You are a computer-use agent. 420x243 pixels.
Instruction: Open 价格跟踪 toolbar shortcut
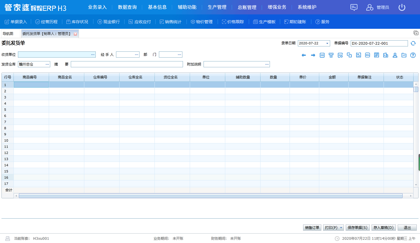click(233, 22)
